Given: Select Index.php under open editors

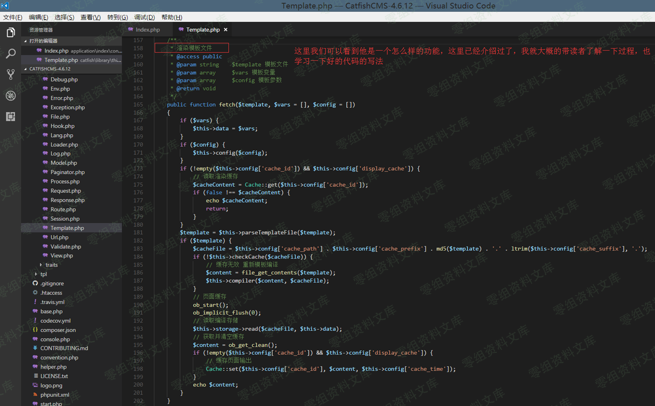Looking at the screenshot, I should coord(56,51).
